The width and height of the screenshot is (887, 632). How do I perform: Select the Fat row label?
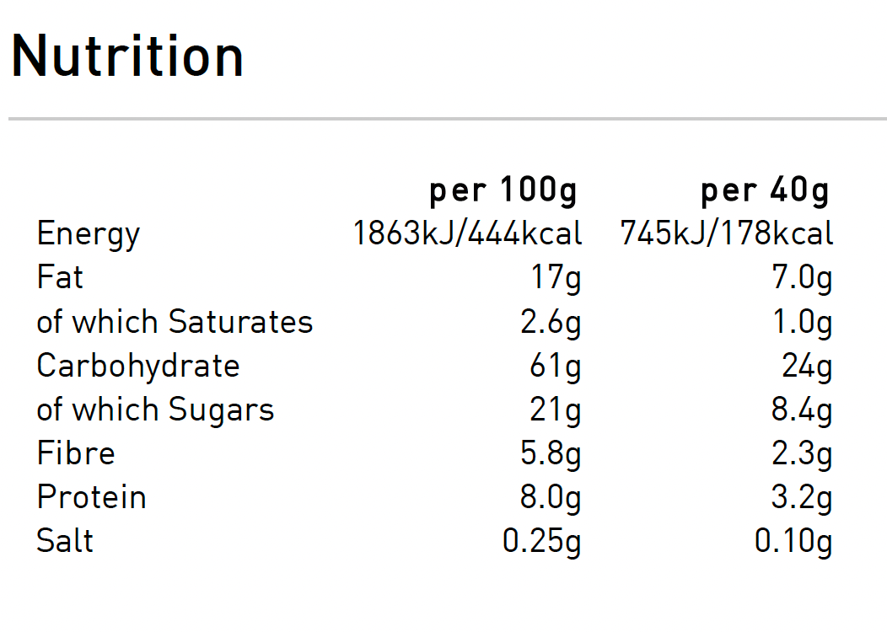[60, 277]
